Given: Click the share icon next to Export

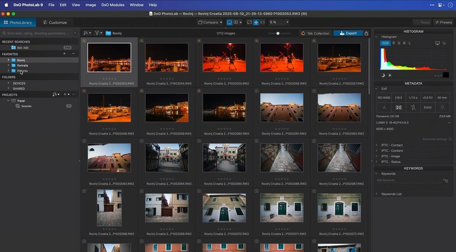Looking at the screenshot, I should tap(366, 33).
